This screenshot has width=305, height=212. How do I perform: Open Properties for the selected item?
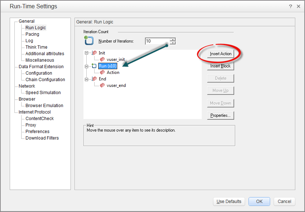[x=220, y=115]
